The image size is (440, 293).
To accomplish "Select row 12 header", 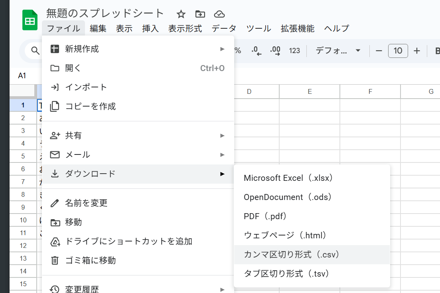I will [x=23, y=245].
